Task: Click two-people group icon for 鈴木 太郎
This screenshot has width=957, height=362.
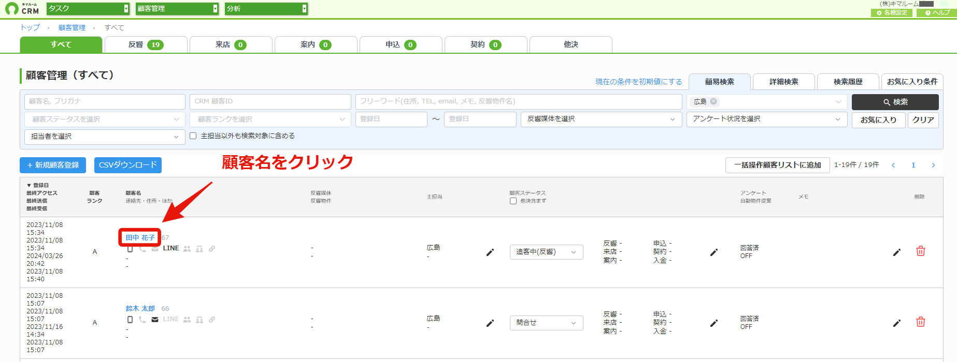Action: [x=187, y=320]
